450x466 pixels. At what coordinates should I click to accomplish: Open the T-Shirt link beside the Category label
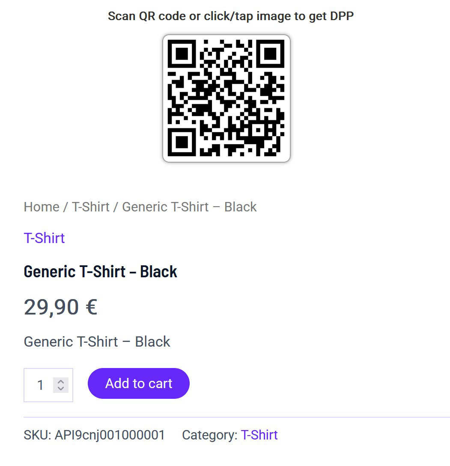259,435
